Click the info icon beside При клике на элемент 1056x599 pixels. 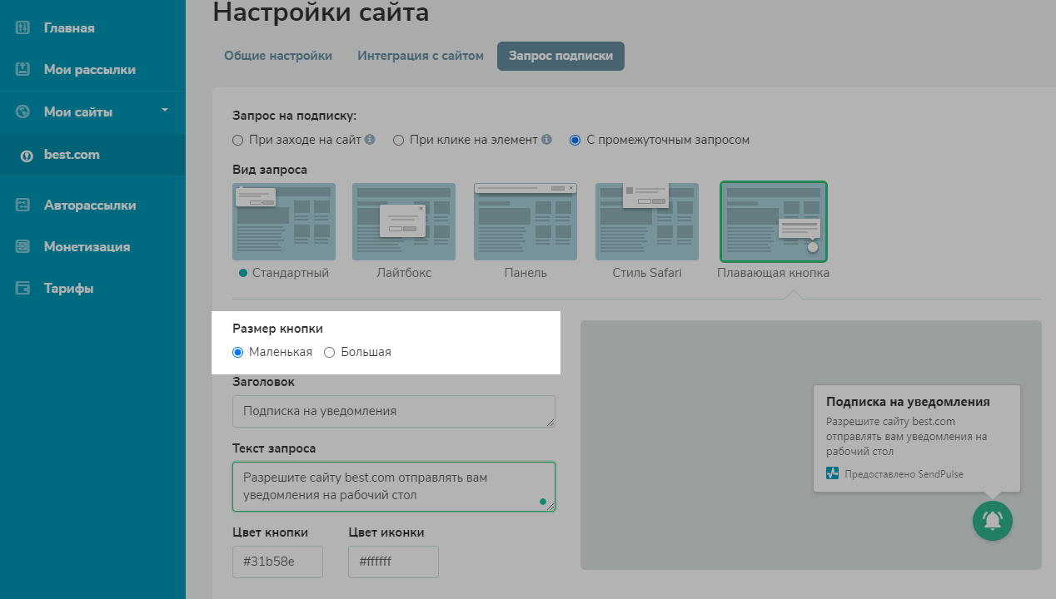click(546, 140)
